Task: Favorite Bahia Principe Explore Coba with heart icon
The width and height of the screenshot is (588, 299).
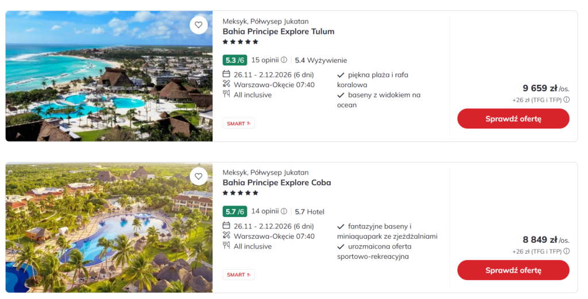Action: [199, 176]
